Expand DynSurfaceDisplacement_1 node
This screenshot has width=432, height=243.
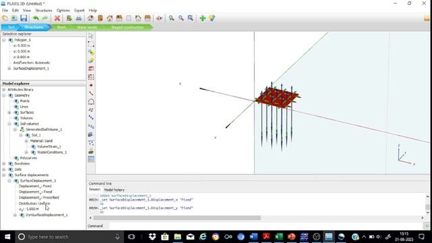15,215
